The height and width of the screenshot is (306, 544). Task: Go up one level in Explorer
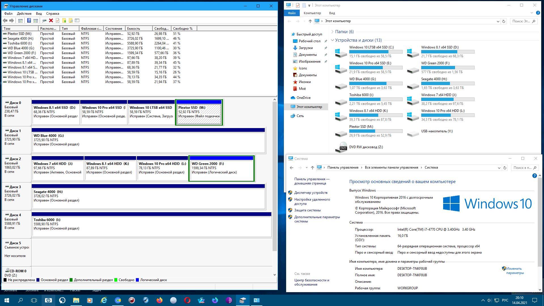click(310, 21)
